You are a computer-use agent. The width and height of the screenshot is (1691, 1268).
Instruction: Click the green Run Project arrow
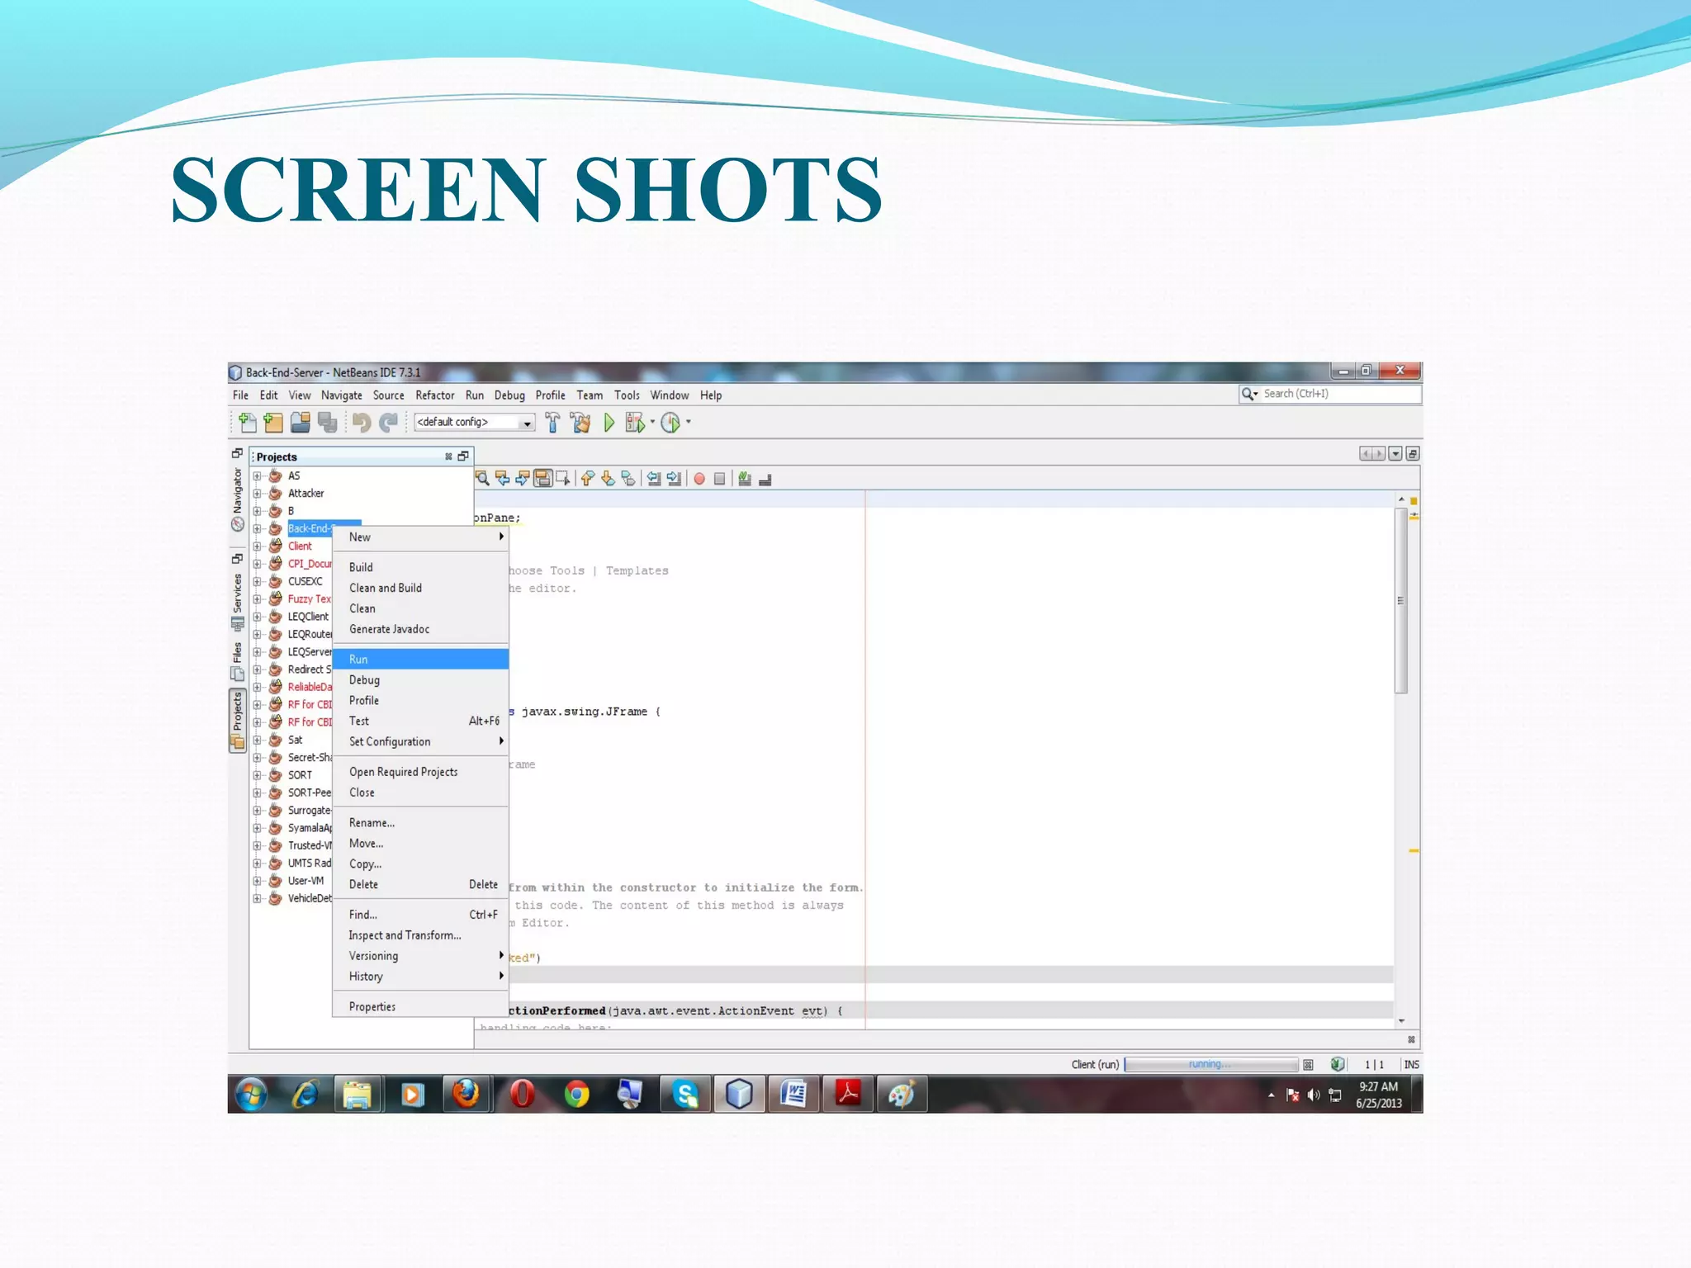pyautogui.click(x=609, y=423)
